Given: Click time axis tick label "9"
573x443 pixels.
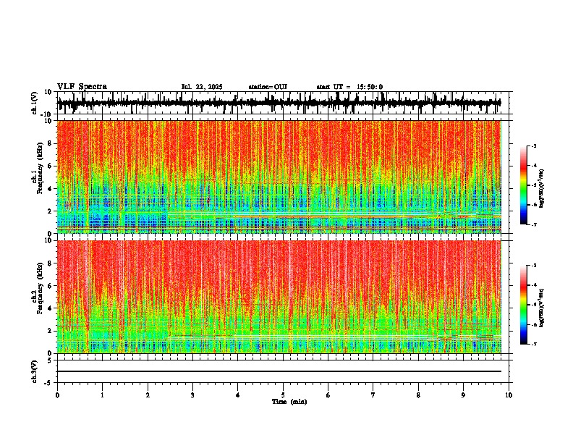Looking at the screenshot, I should tap(463, 395).
